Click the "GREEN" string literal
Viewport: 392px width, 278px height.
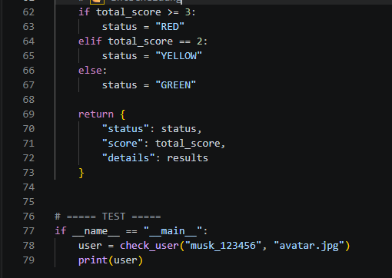click(176, 85)
